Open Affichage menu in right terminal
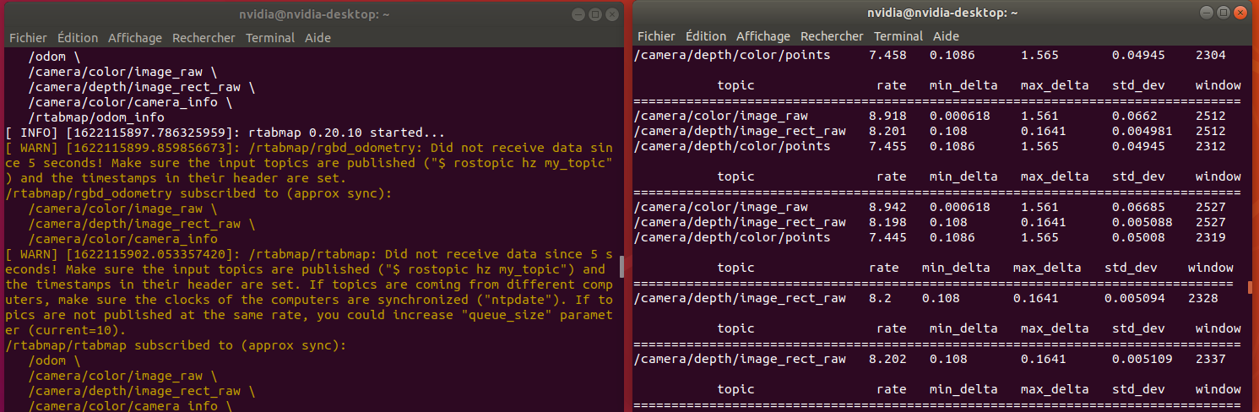The image size is (1259, 412). click(763, 36)
